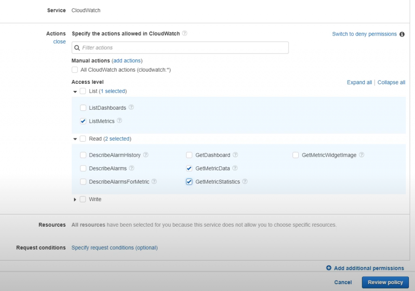Show help for DescribeAlarms action
Image resolution: width=415 pixels, height=291 pixels.
(132, 168)
